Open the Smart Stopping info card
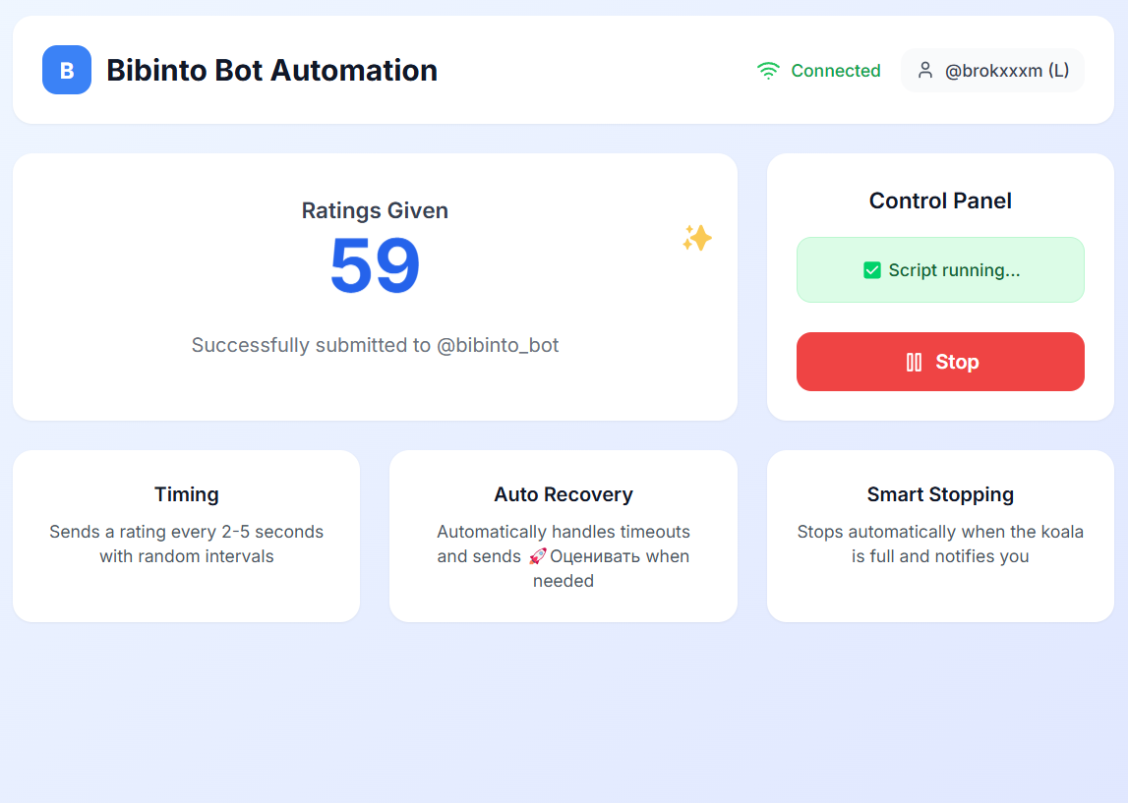The height and width of the screenshot is (803, 1128). coord(940,537)
